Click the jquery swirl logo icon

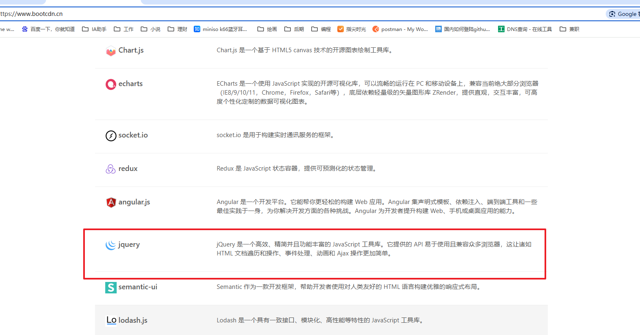tap(111, 245)
